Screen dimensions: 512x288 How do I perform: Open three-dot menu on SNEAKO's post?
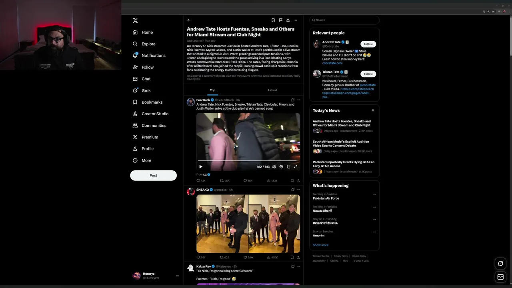tap(298, 190)
